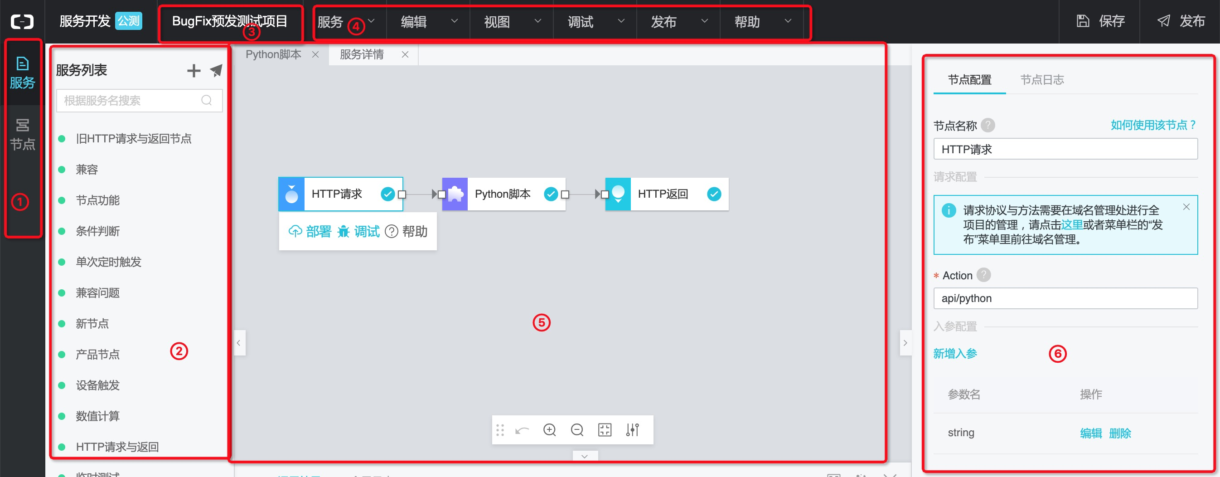Click 调试 in node popup
The image size is (1220, 477).
(358, 232)
